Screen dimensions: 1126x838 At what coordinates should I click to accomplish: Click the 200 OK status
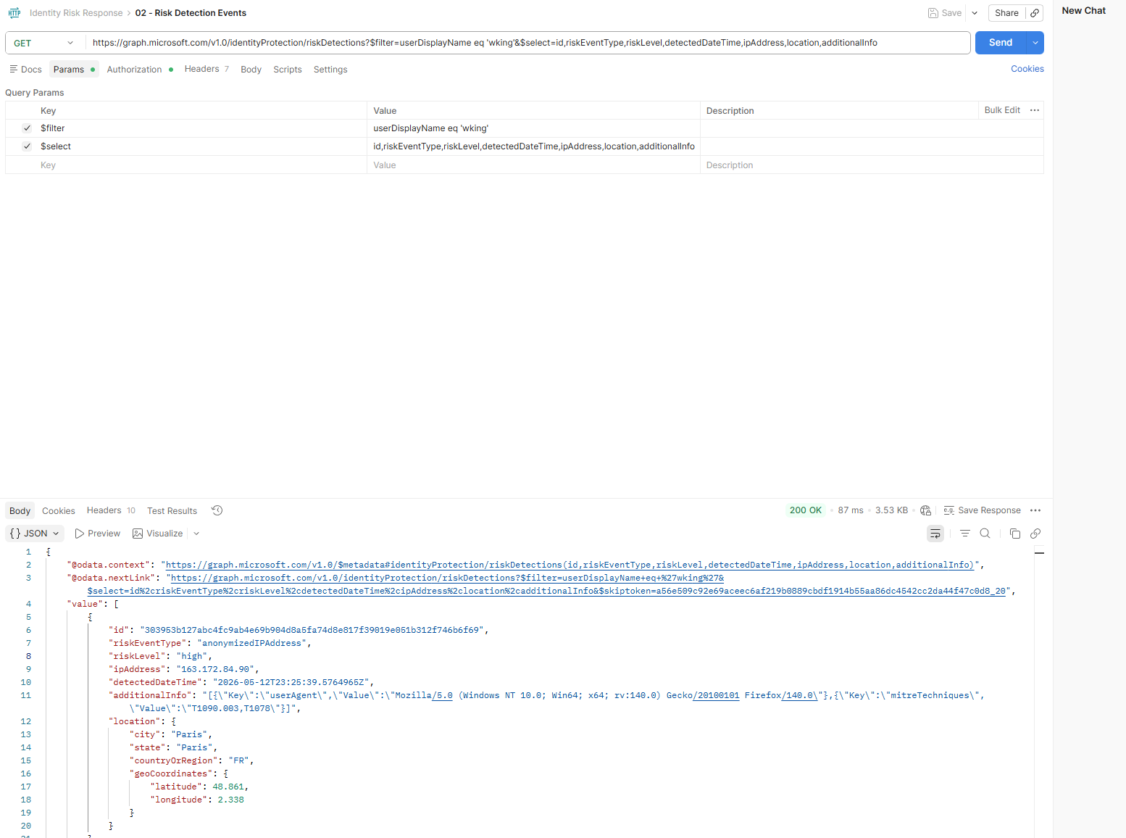tap(806, 510)
